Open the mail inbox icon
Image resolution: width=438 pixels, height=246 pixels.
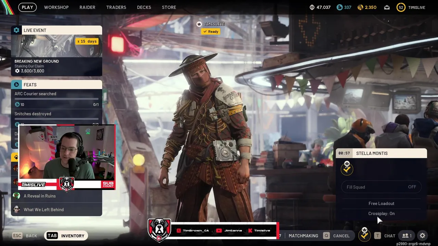(387, 7)
